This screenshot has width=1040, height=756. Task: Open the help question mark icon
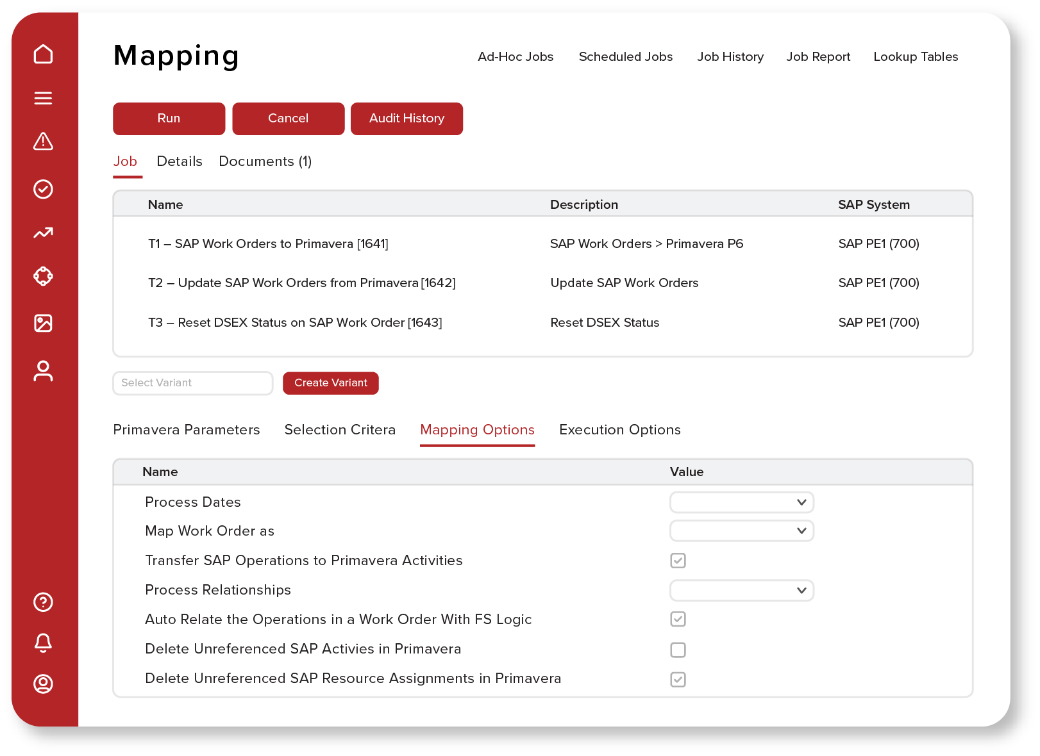click(43, 602)
